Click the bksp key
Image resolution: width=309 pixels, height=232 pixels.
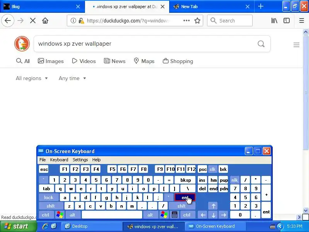[x=185, y=180]
